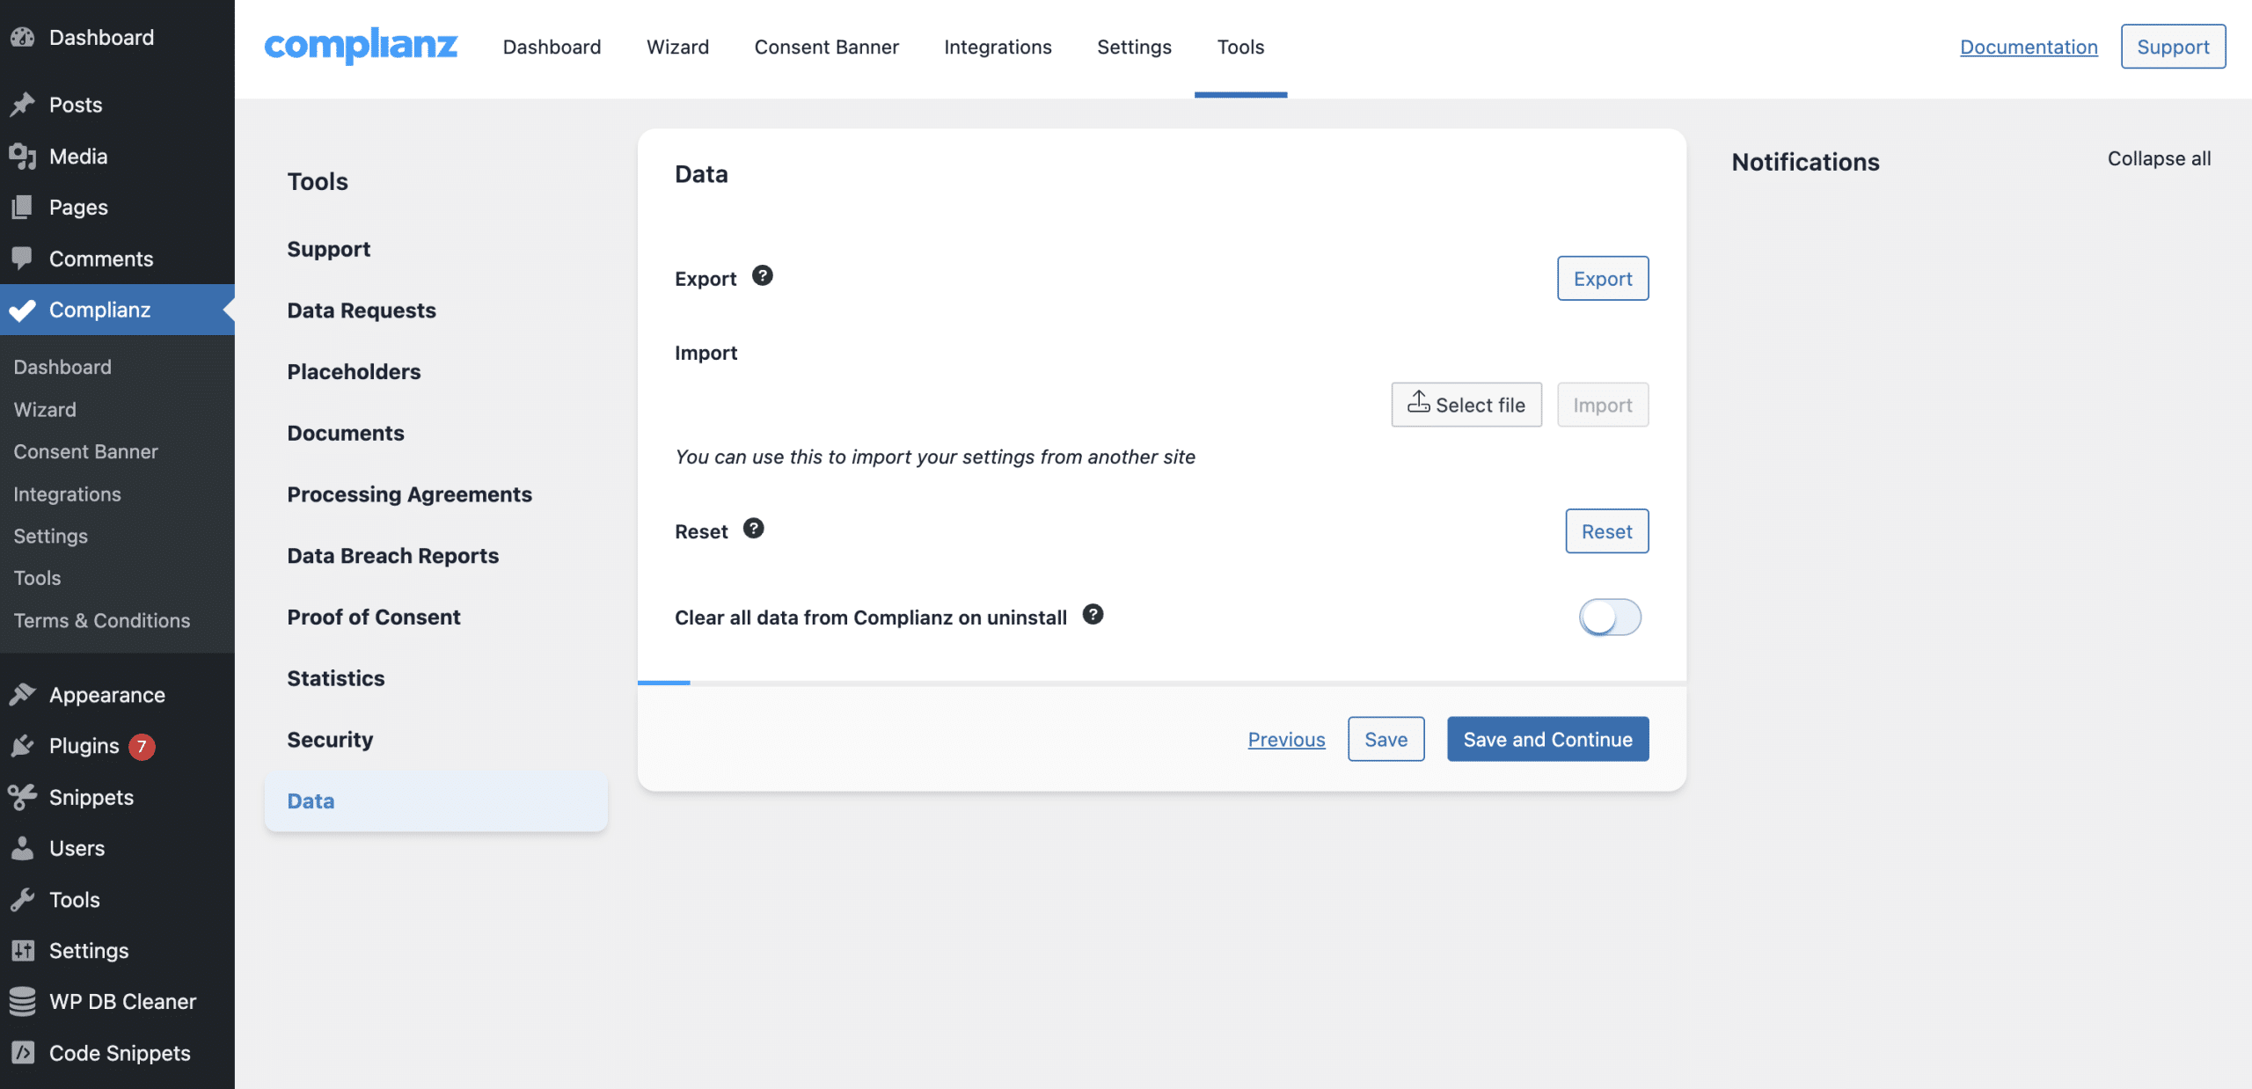Click the WordPress Dashboard gauge icon
The height and width of the screenshot is (1089, 2252).
pyautogui.click(x=23, y=37)
